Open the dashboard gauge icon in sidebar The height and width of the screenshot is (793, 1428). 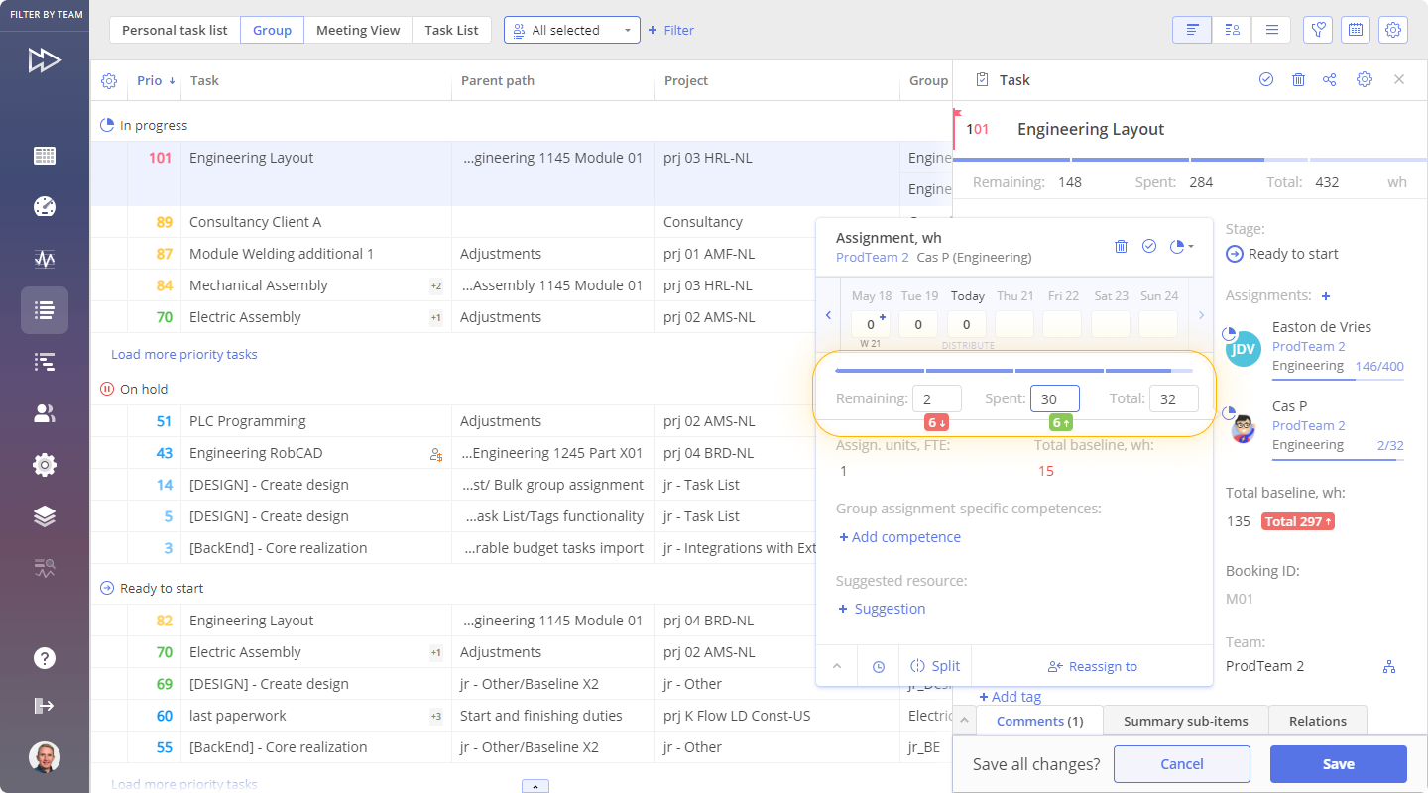coord(45,206)
